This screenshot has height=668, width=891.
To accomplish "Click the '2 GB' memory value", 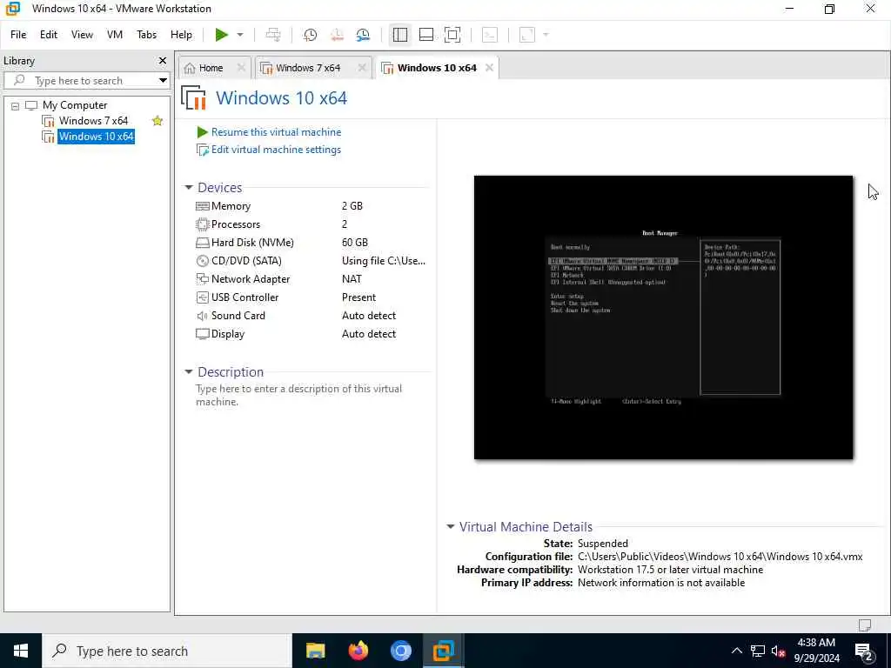I will [352, 206].
